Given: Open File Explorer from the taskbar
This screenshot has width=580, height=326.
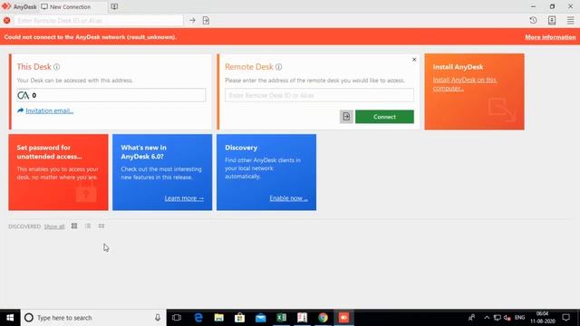Looking at the screenshot, I should (x=219, y=318).
